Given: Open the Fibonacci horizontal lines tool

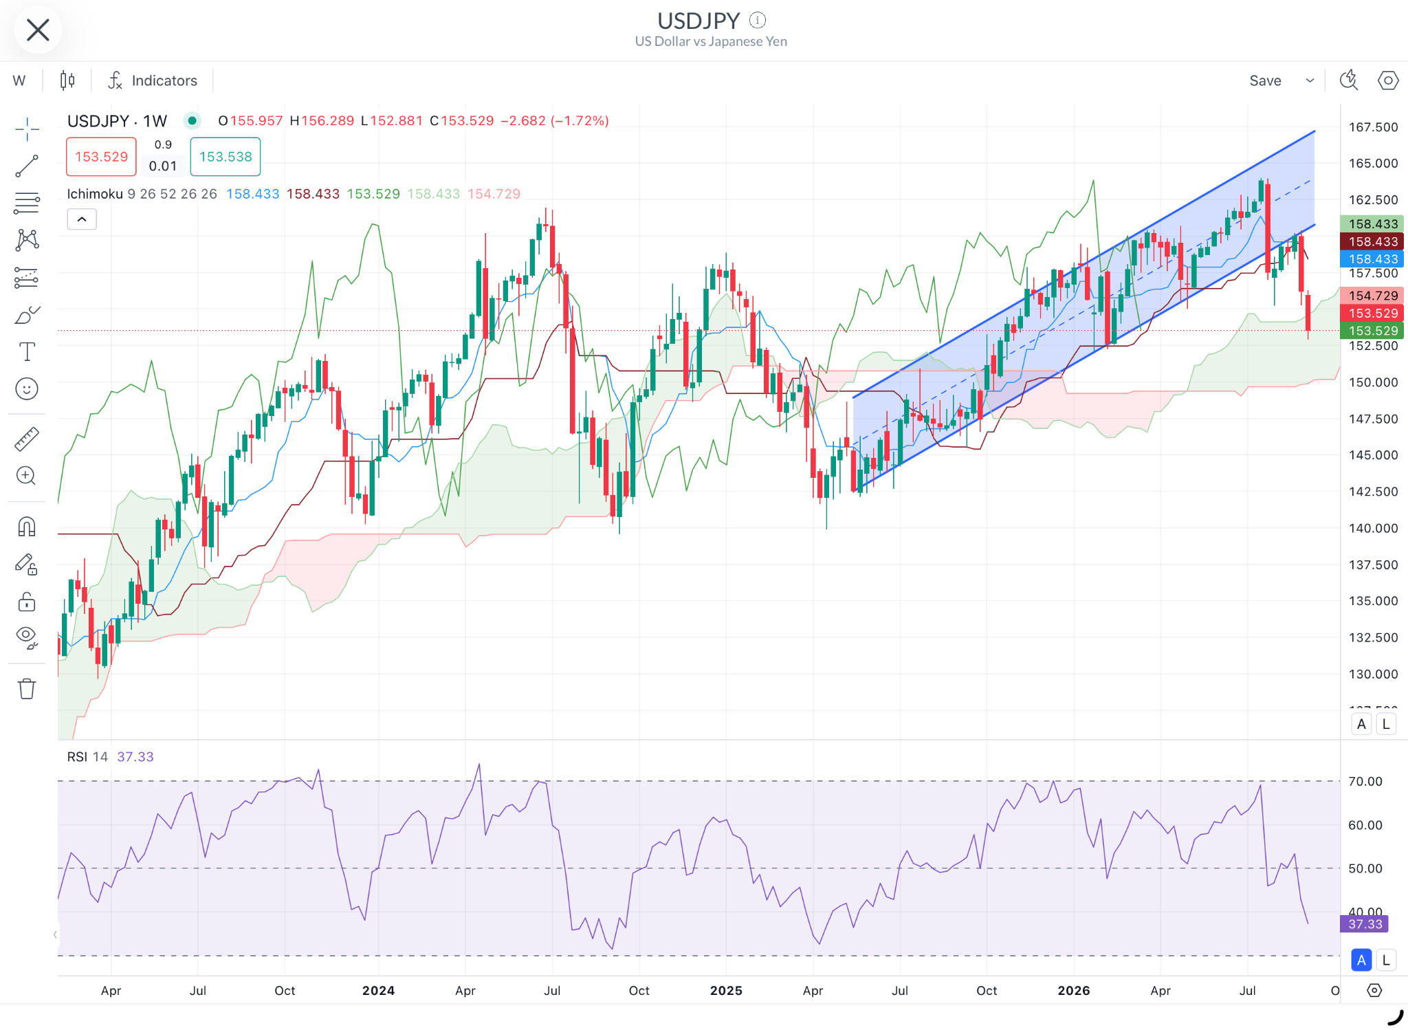Looking at the screenshot, I should tap(27, 203).
